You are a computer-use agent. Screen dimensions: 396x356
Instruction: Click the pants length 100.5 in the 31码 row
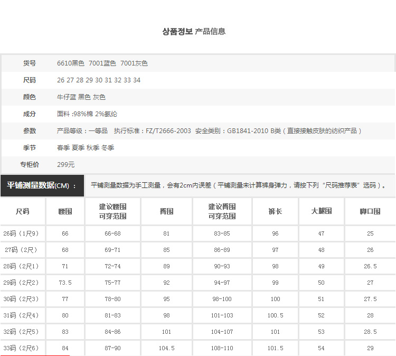(x=275, y=315)
